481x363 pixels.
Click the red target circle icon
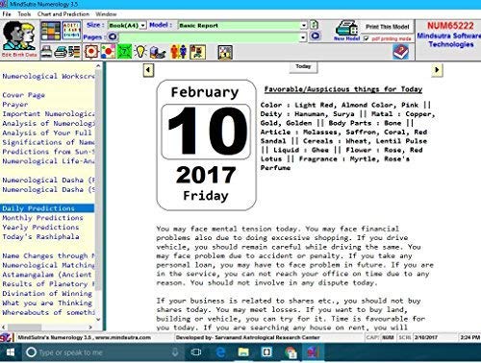pos(91,52)
